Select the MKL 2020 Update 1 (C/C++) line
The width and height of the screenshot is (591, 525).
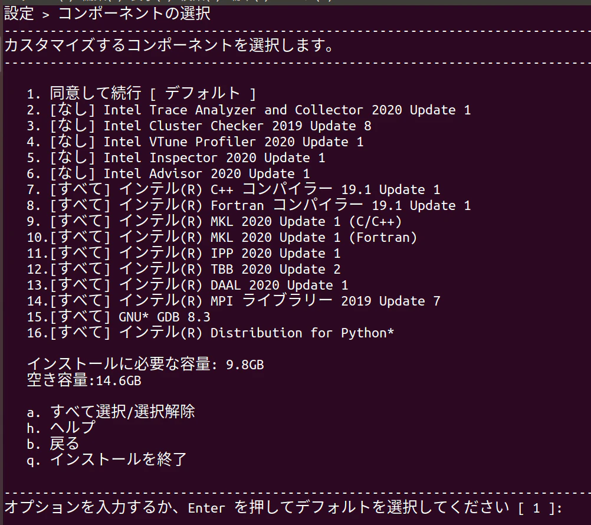pos(215,221)
